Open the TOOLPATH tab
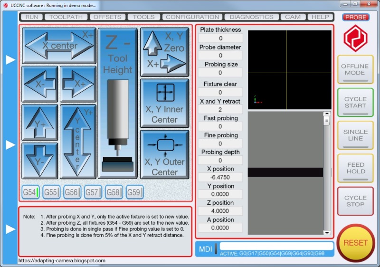The height and width of the screenshot is (267, 380). click(x=66, y=17)
